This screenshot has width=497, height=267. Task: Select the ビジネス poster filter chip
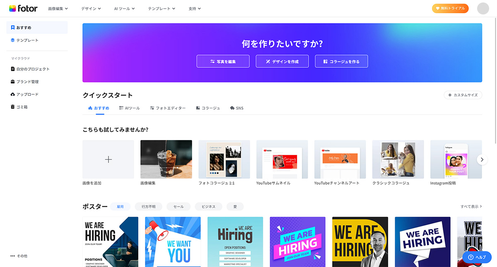pos(208,207)
